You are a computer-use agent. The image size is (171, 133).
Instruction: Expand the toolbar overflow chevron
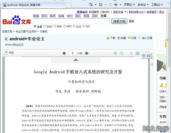(x=169, y=3)
